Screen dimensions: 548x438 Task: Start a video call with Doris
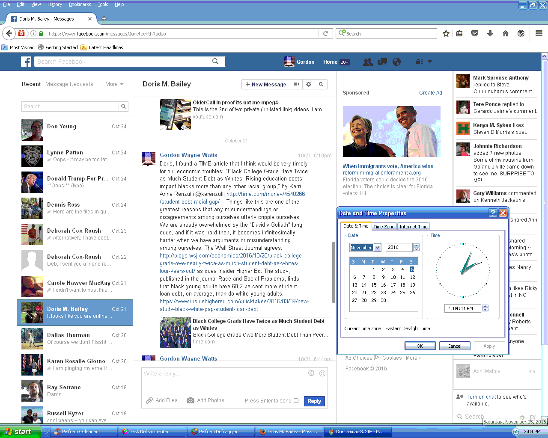pyautogui.click(x=296, y=84)
